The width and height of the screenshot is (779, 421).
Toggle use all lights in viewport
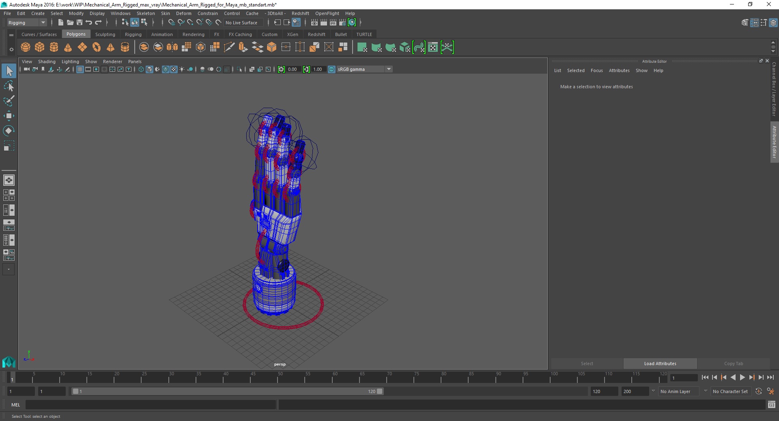coord(182,69)
